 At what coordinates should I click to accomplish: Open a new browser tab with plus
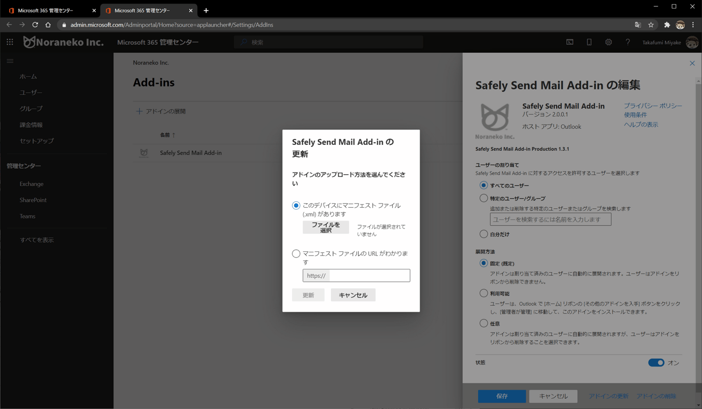coord(206,10)
